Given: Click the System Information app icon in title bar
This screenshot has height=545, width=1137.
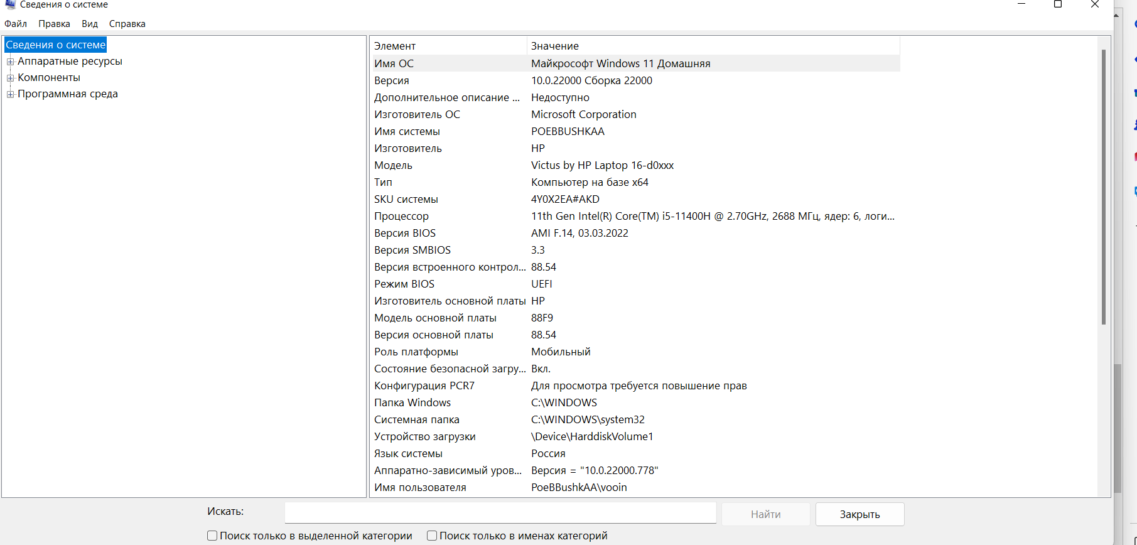Looking at the screenshot, I should click(x=10, y=4).
